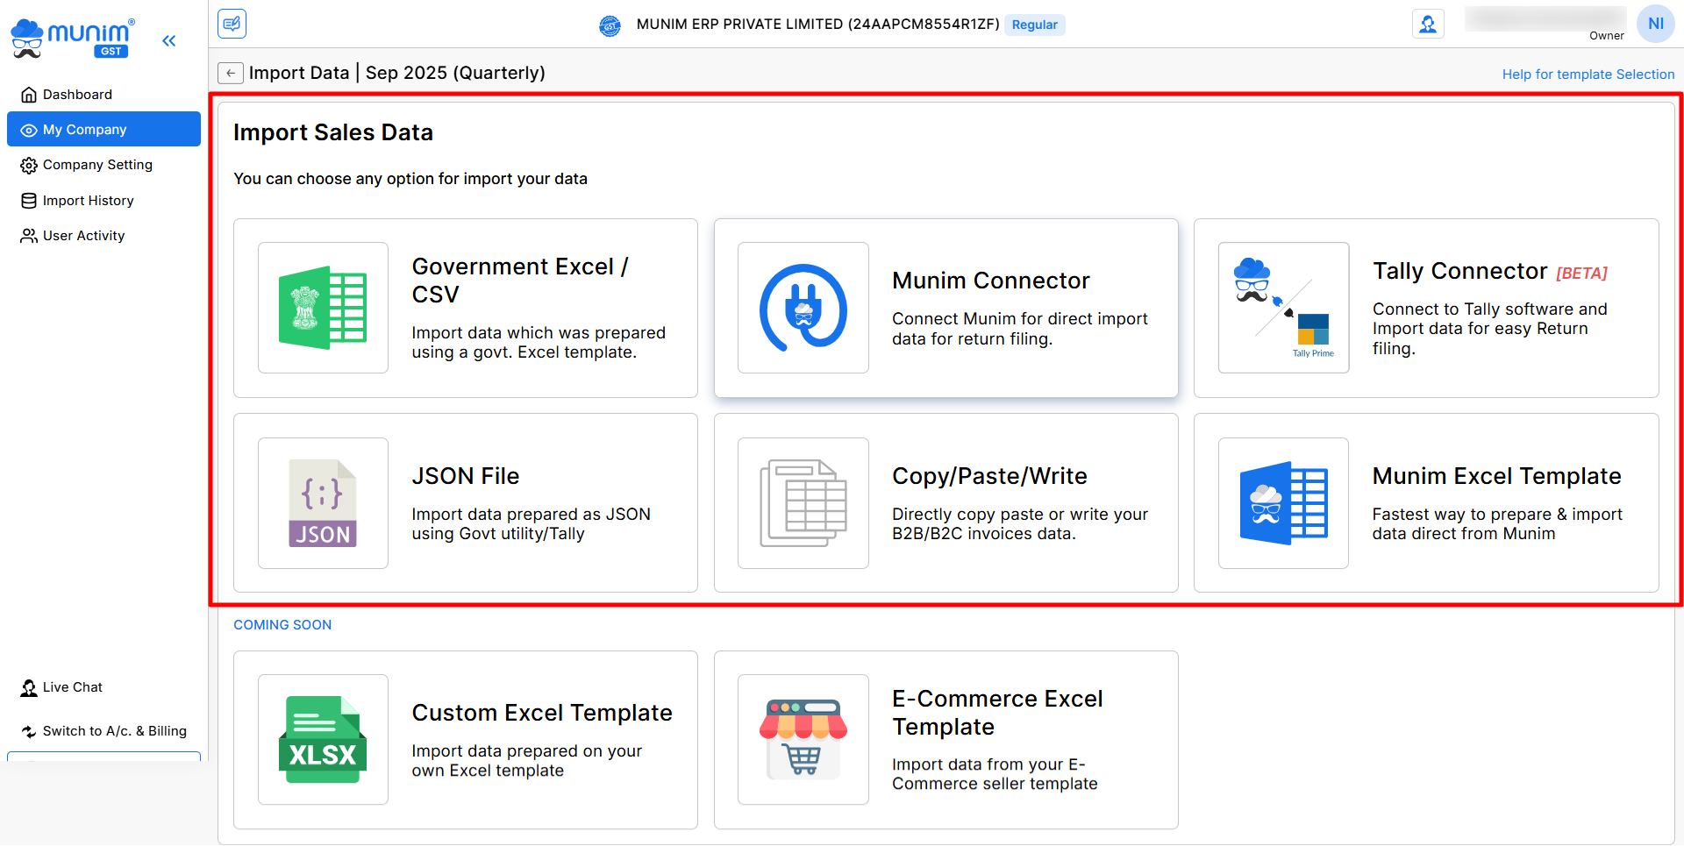The width and height of the screenshot is (1684, 846).
Task: Switch to A/c. & Billing
Action: click(x=114, y=731)
